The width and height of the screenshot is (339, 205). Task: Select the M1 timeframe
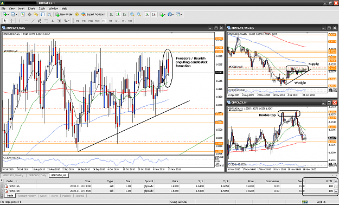[x=77, y=21]
